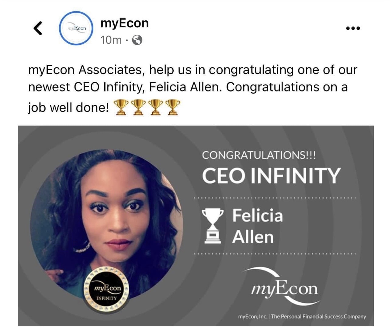
Task: Click the CEO INFINITY heading text
Action: pyautogui.click(x=271, y=176)
